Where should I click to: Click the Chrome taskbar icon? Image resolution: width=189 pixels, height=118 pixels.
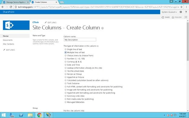[x=39, y=115]
